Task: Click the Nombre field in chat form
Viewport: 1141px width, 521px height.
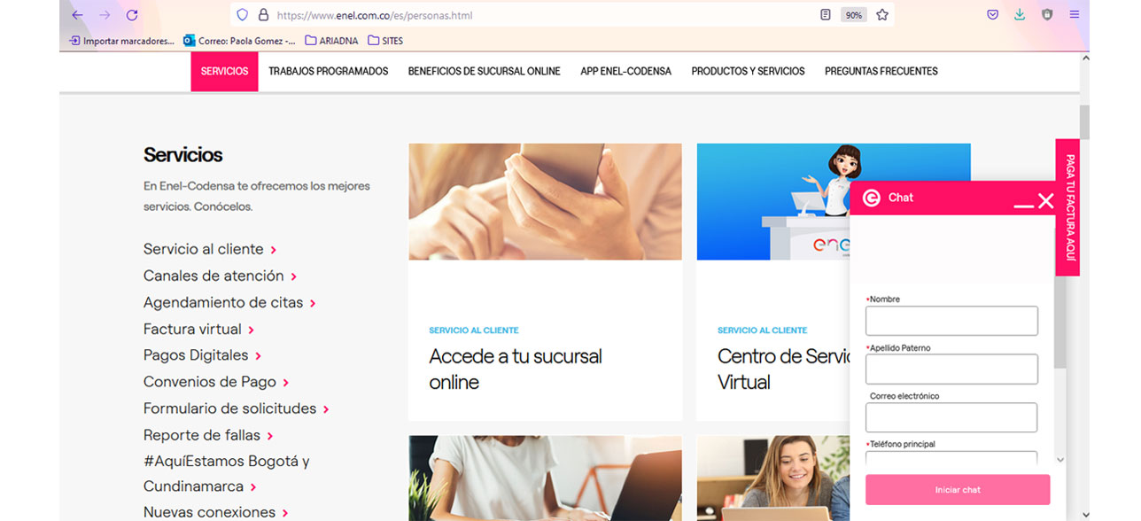Action: tap(951, 321)
